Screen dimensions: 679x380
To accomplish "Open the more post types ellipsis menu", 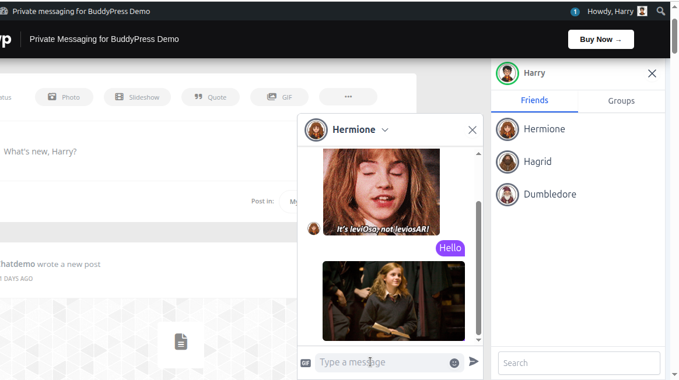I will coord(348,97).
